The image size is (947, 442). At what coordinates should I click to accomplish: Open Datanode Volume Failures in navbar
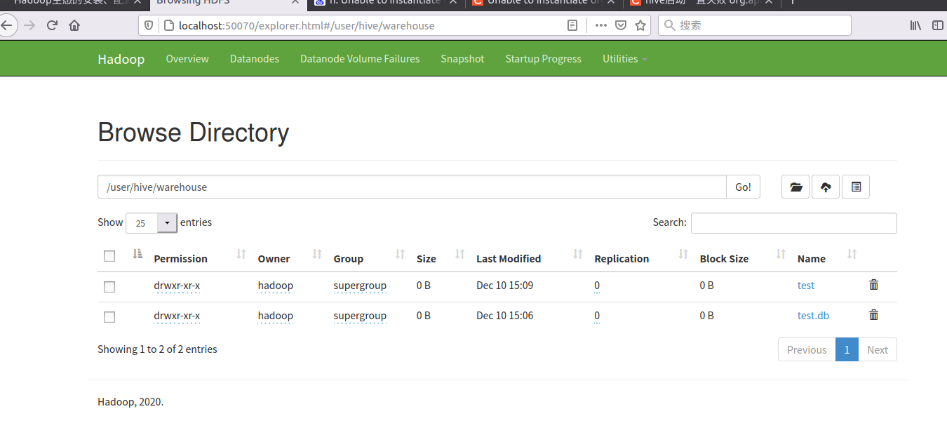point(360,59)
